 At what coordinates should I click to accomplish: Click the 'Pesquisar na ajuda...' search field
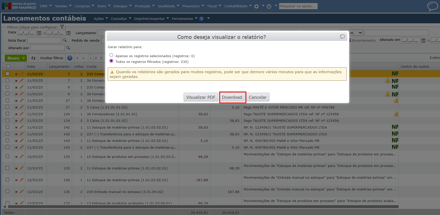298,6
